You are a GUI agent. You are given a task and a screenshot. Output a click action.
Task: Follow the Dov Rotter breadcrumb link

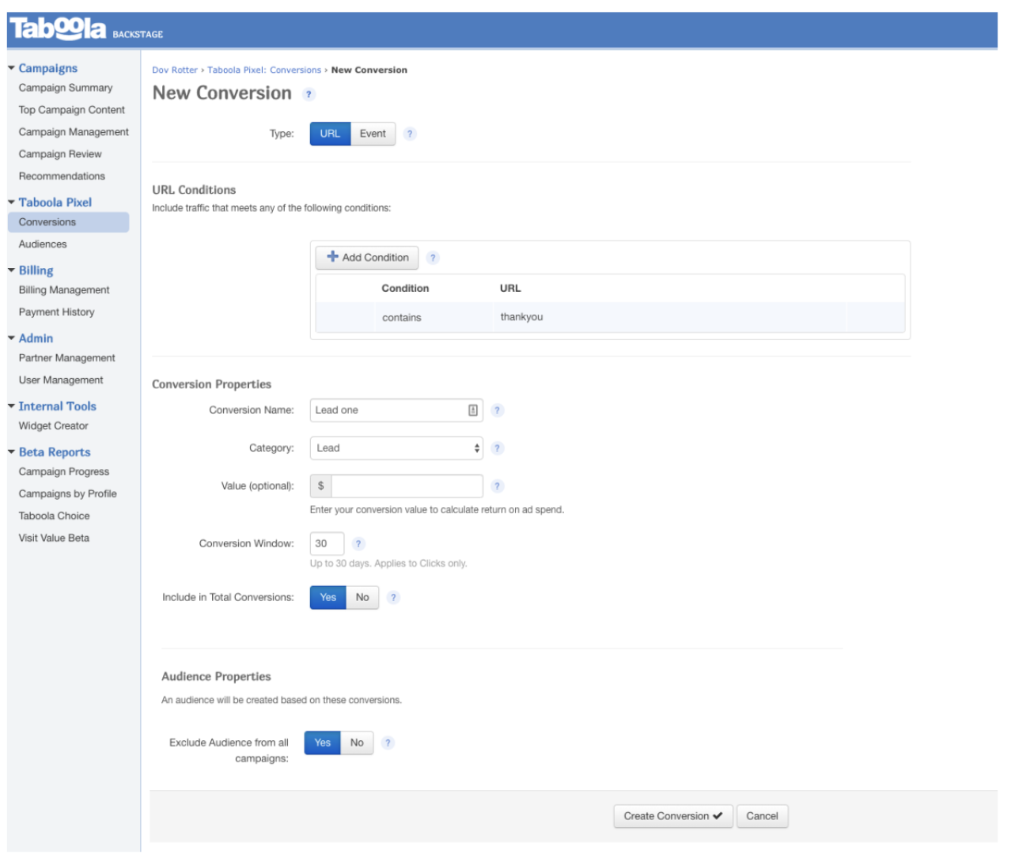click(x=175, y=70)
